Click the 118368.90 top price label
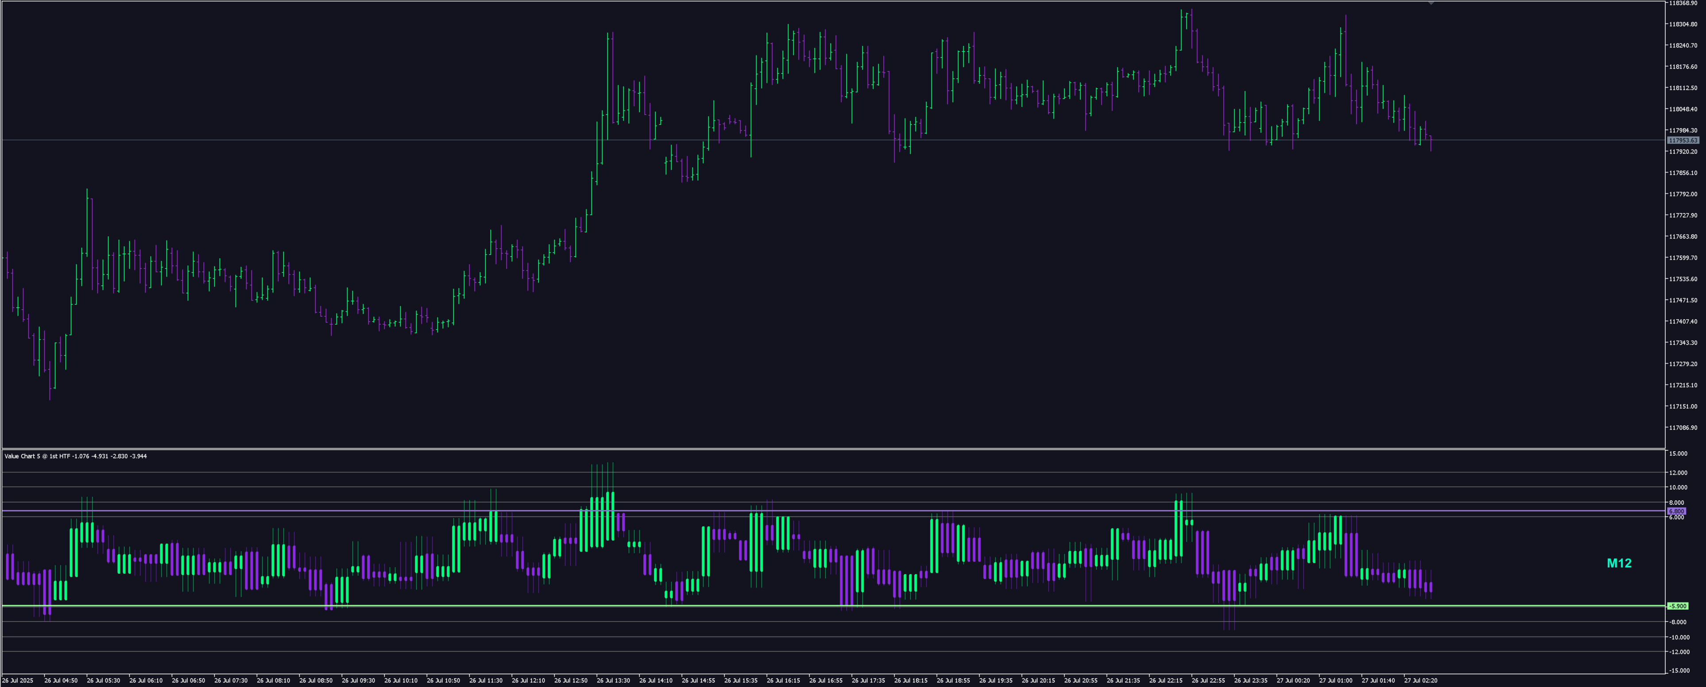Screen dimensions: 1706x687 coord(1683,3)
